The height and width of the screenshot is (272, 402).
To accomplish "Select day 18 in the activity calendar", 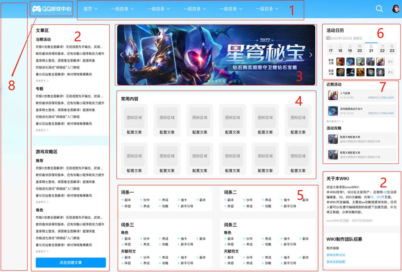I will point(340,49).
